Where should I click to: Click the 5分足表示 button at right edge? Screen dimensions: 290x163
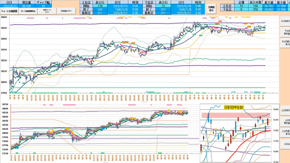(285, 21)
